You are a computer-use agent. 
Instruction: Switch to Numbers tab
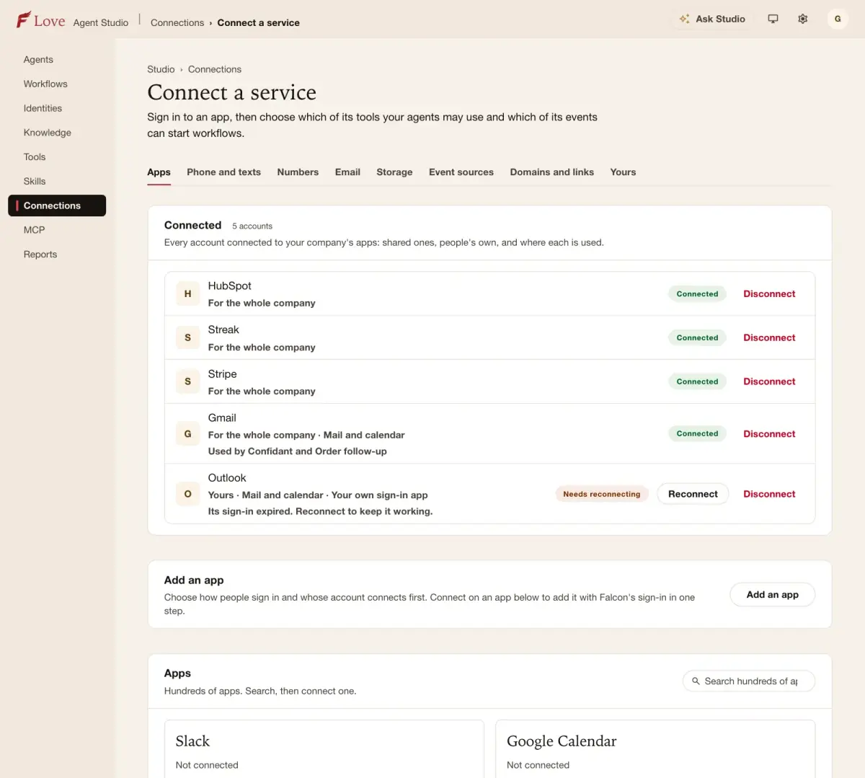click(x=298, y=172)
